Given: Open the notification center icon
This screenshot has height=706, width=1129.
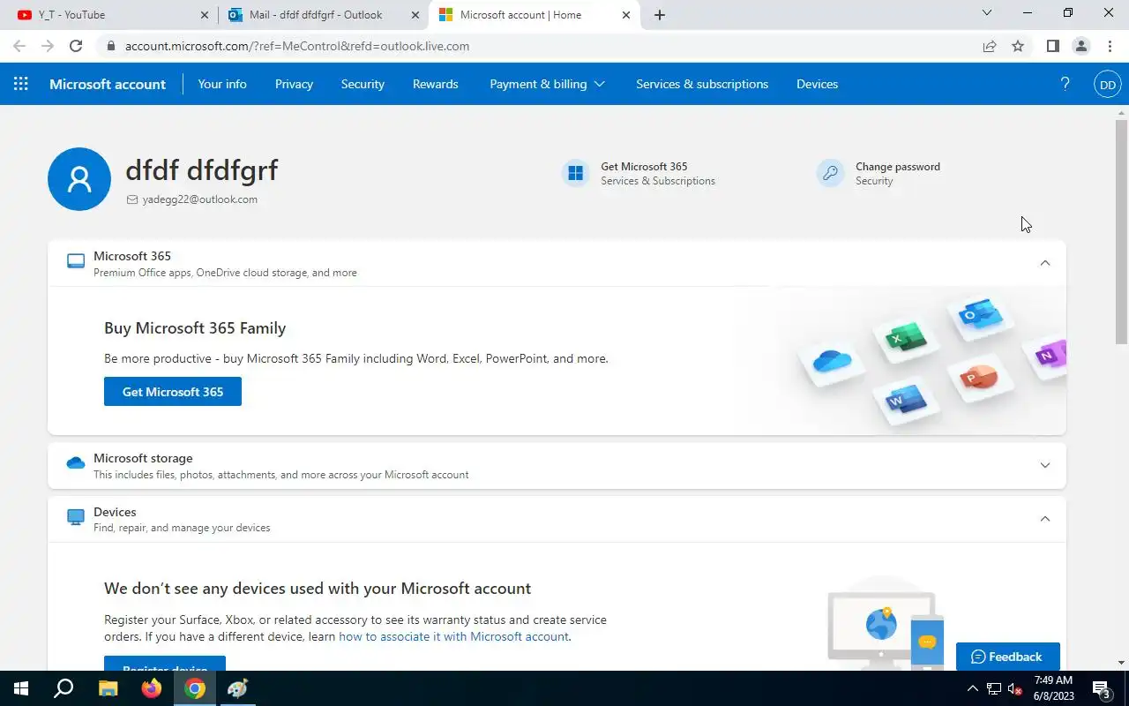Looking at the screenshot, I should [1102, 688].
